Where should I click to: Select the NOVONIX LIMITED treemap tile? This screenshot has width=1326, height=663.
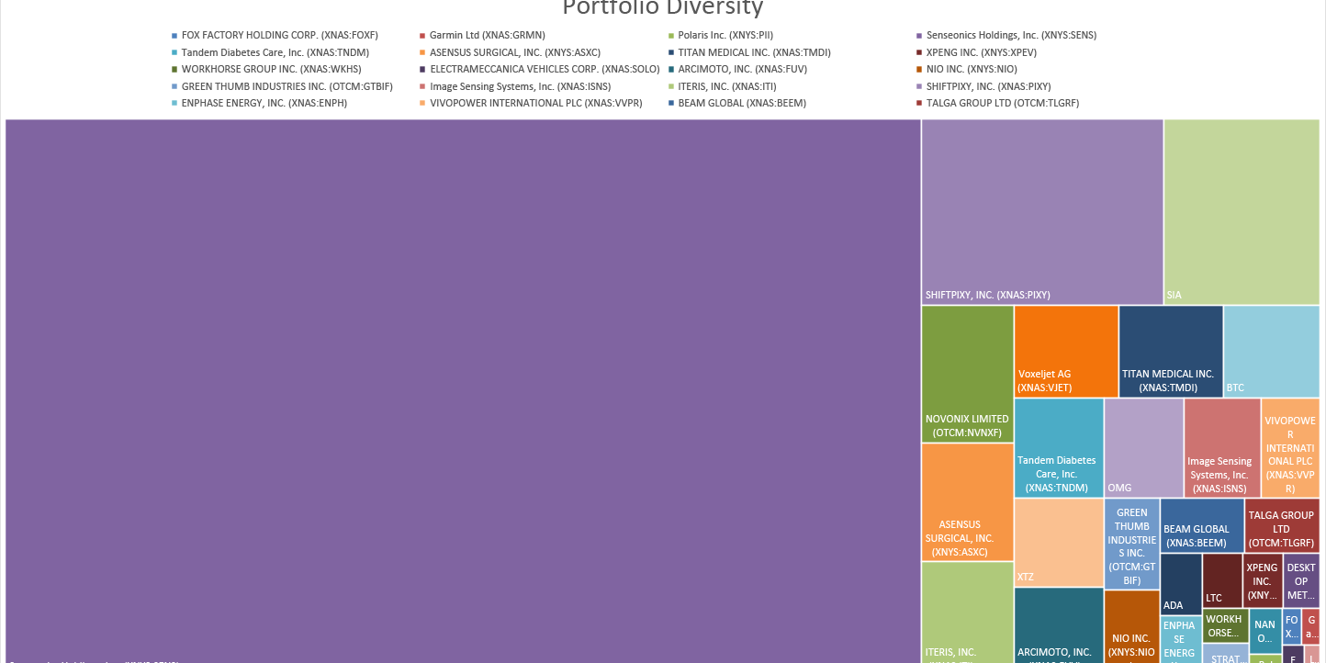pos(967,375)
